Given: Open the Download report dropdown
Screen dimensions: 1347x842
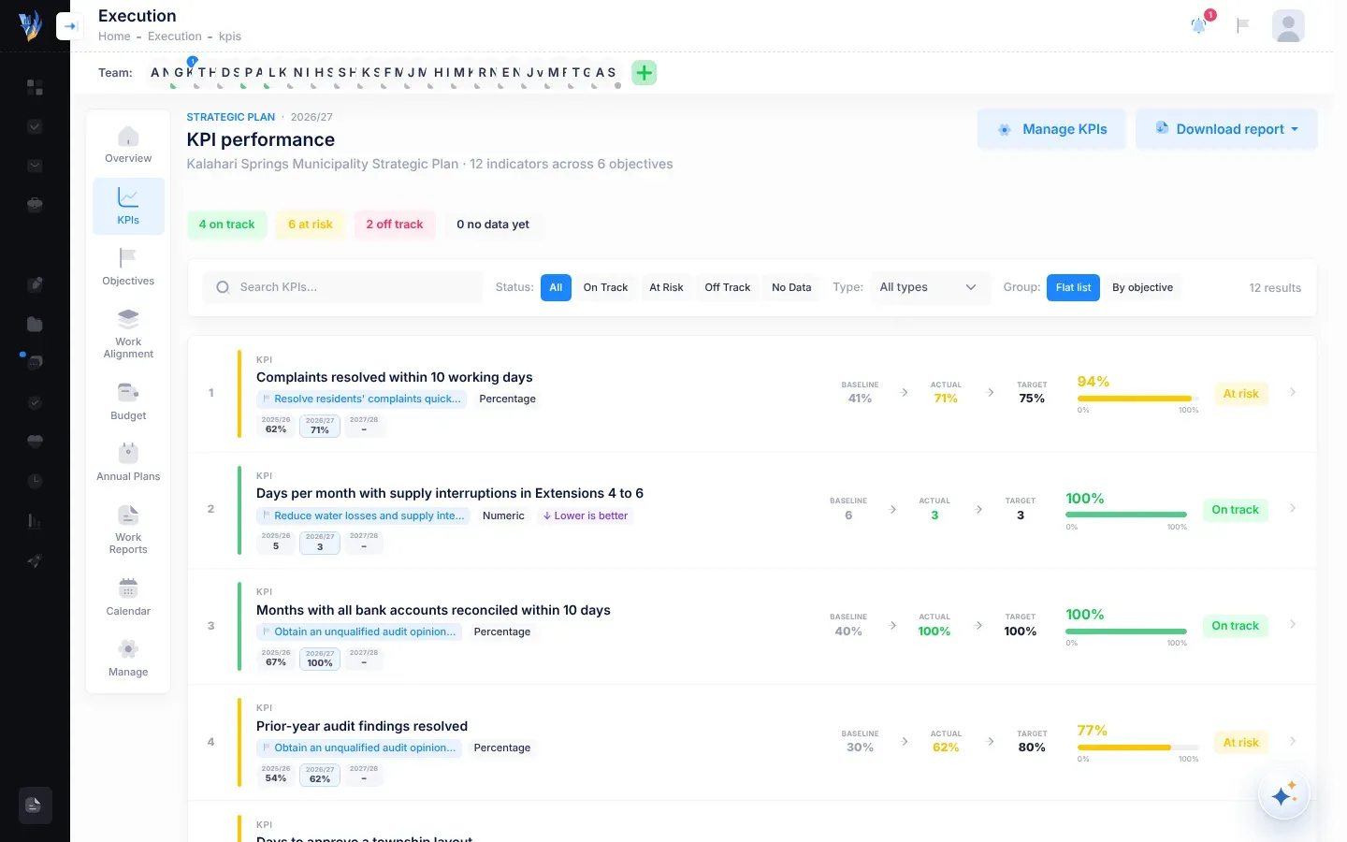Looking at the screenshot, I should (x=1226, y=129).
